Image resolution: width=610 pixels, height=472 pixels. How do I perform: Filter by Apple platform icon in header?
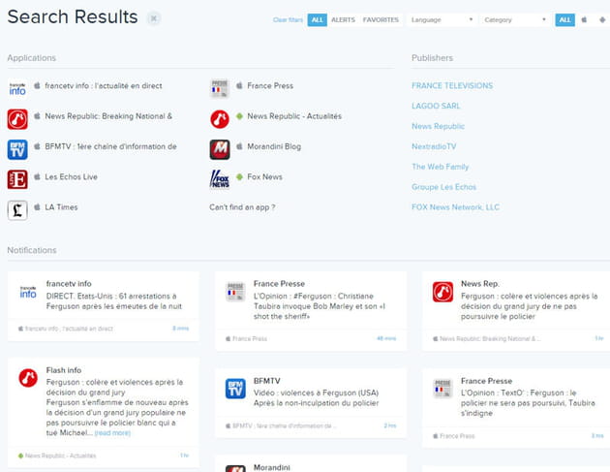pyautogui.click(x=584, y=19)
